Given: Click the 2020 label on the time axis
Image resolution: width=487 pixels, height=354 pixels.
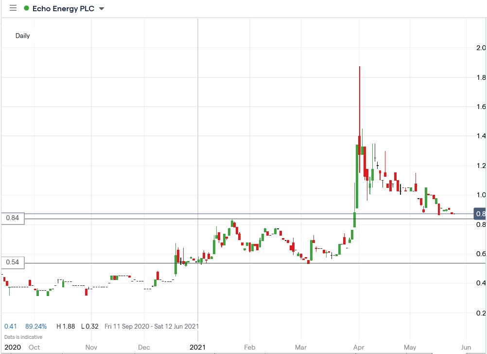Looking at the screenshot, I should tap(13, 347).
